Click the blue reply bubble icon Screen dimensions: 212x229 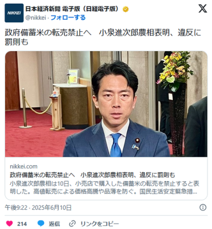coord(41,224)
